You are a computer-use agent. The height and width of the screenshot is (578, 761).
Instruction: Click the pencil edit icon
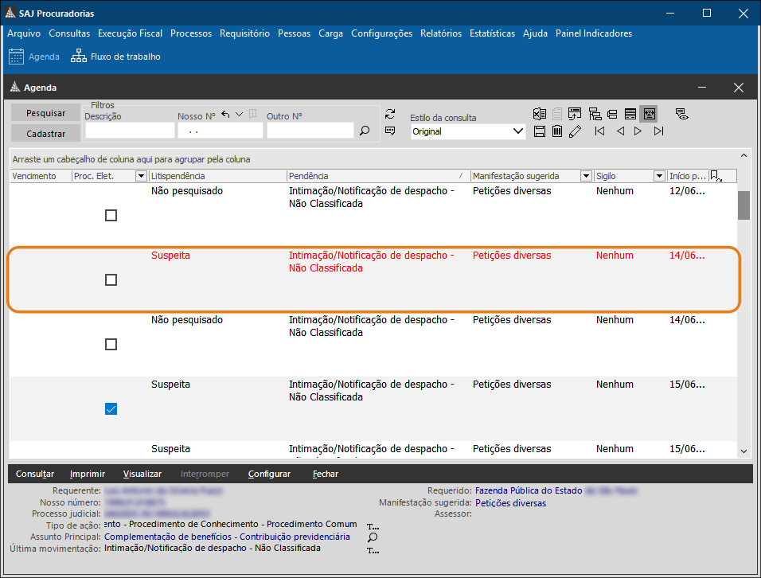coord(576,131)
